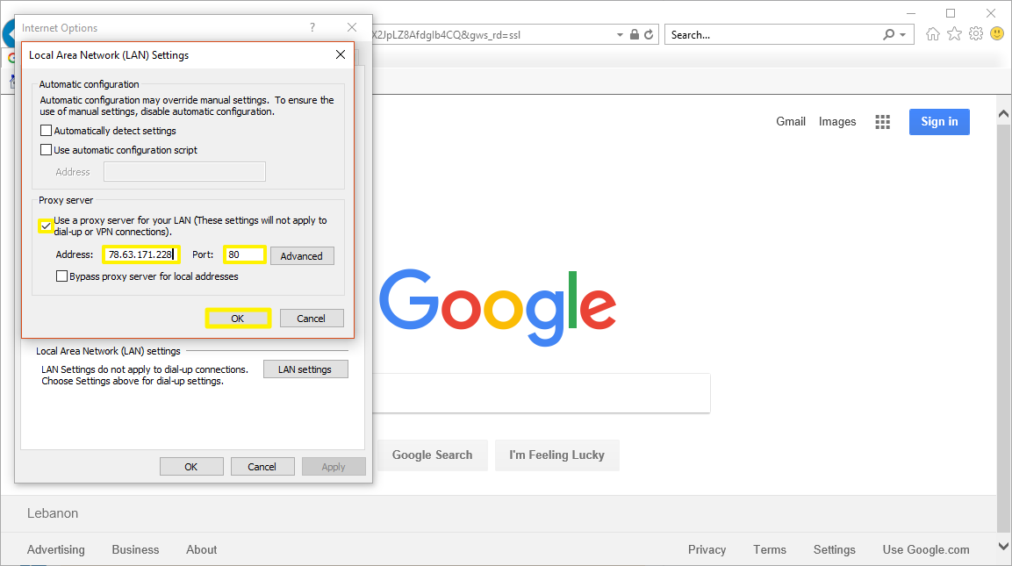
Task: Open the Gmail link
Action: tap(791, 121)
